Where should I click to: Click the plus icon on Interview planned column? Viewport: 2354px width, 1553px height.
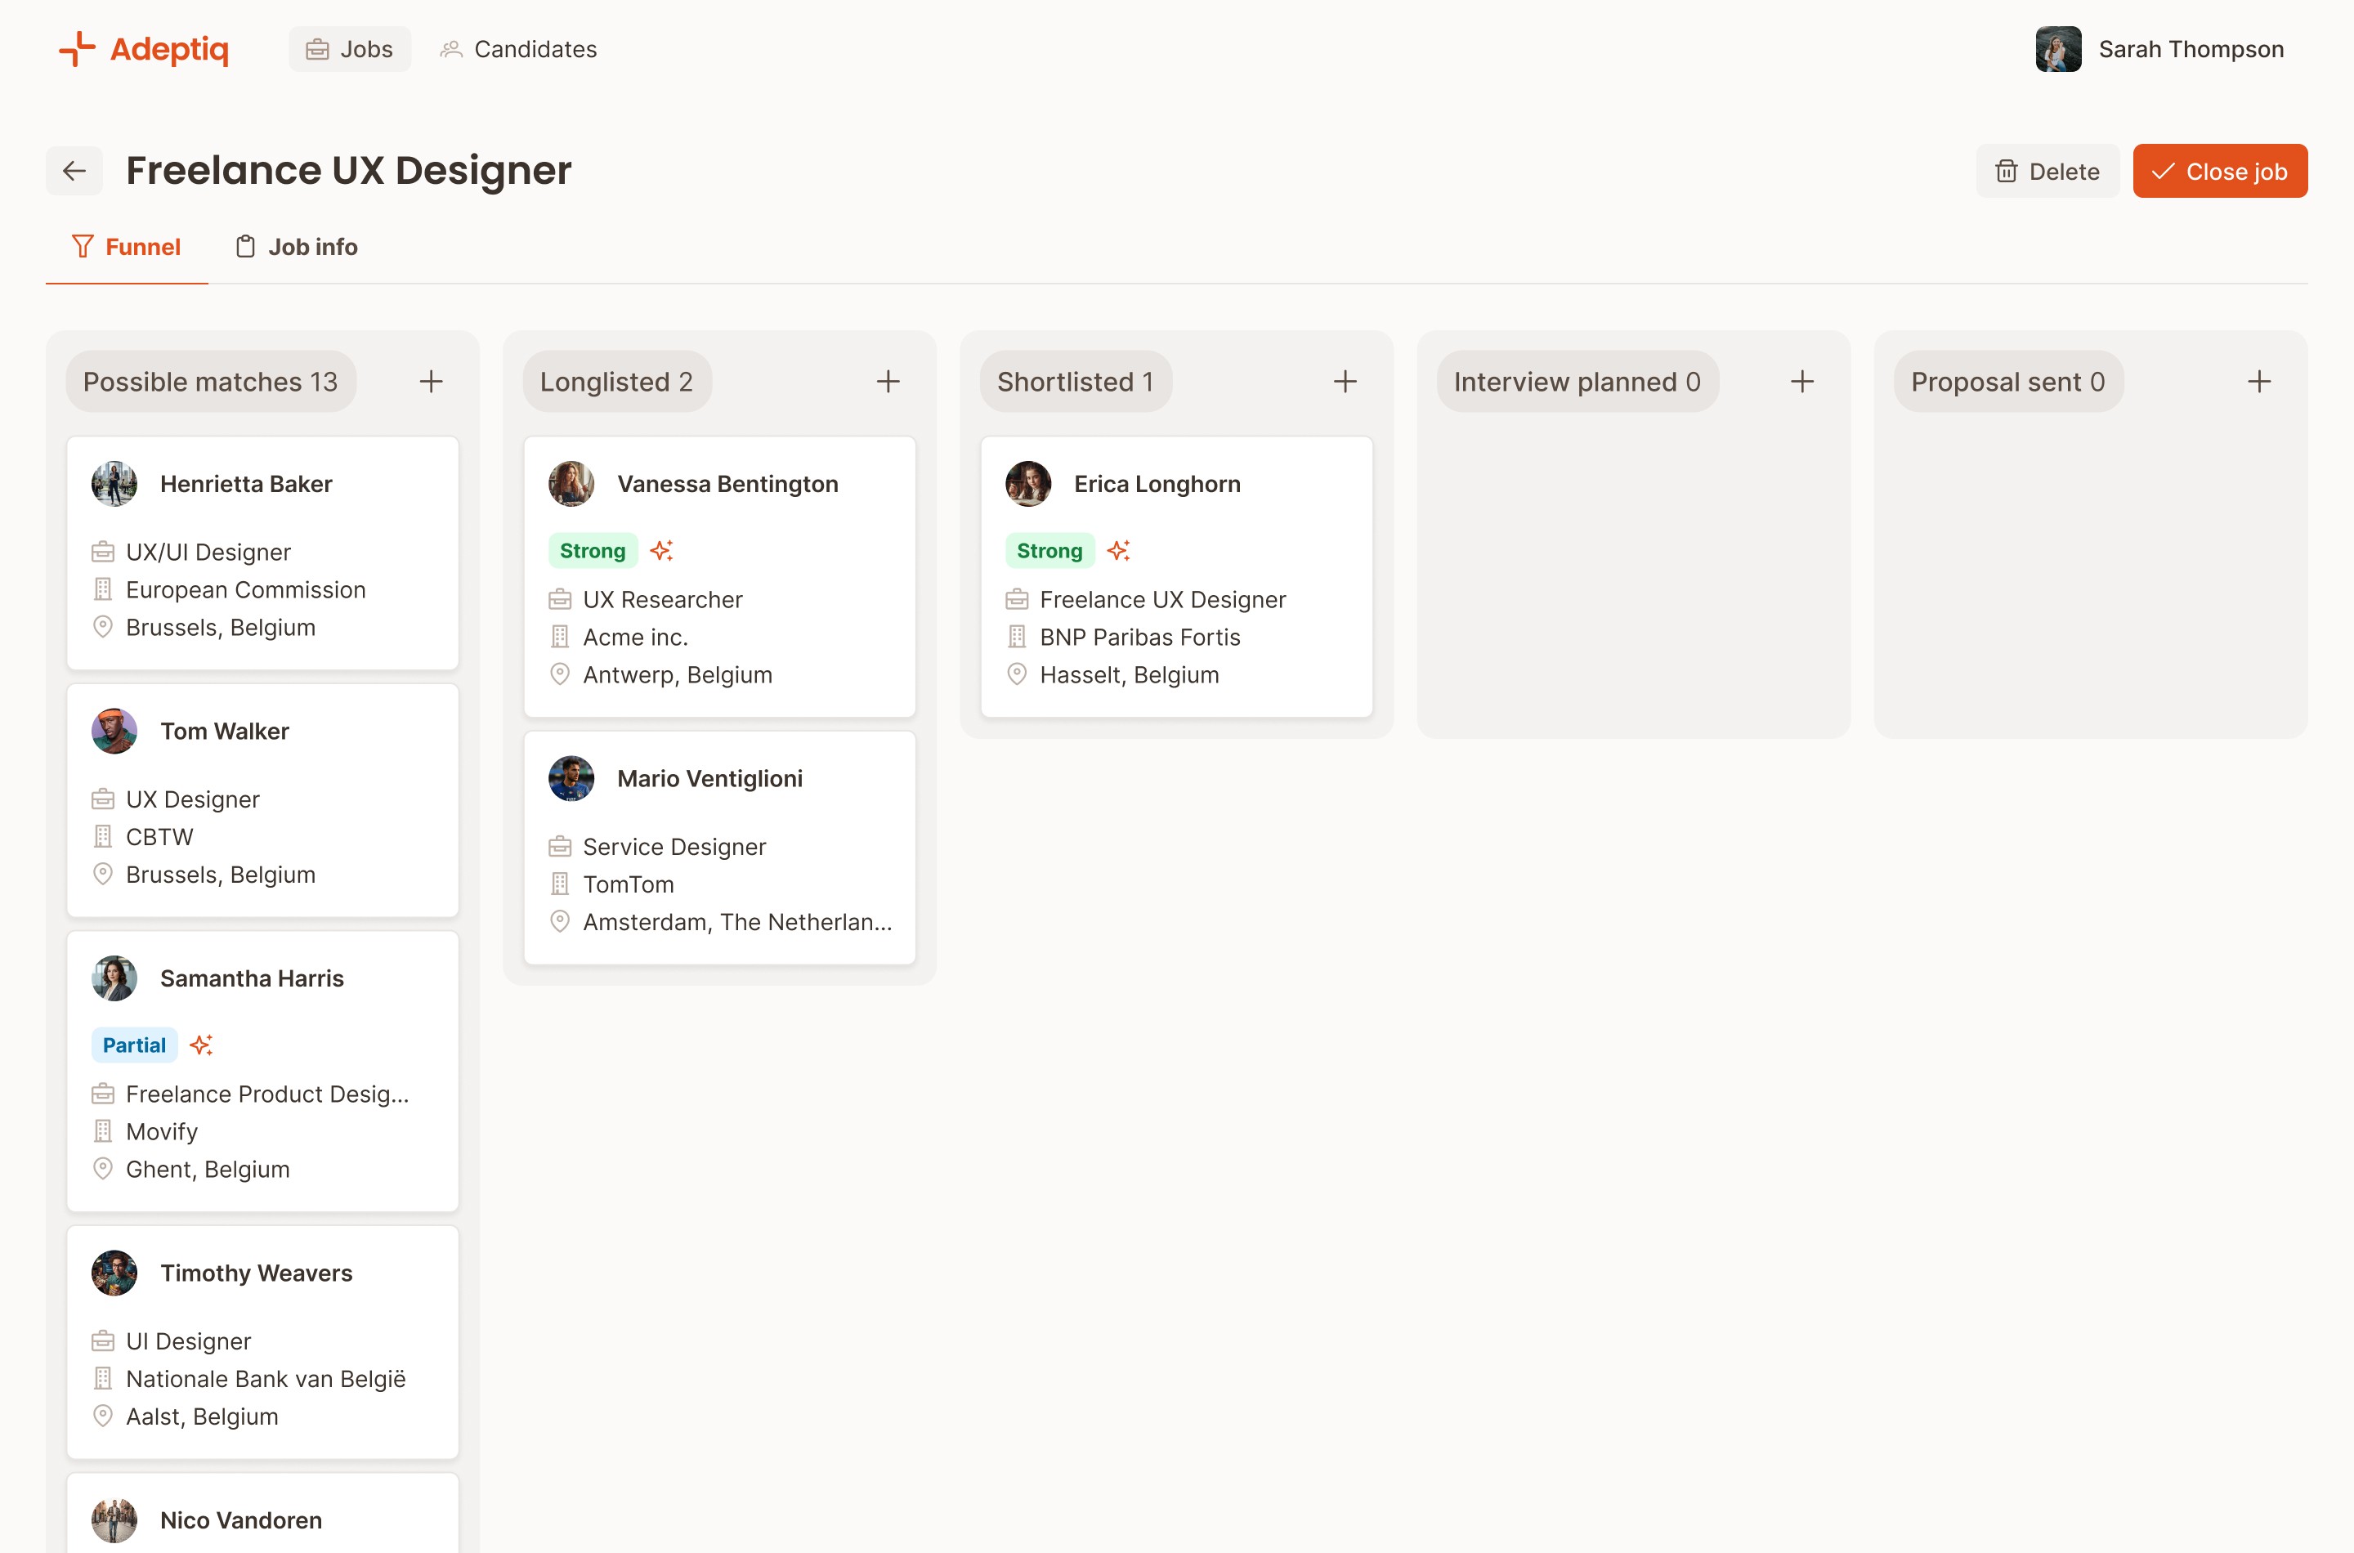[x=1801, y=380]
